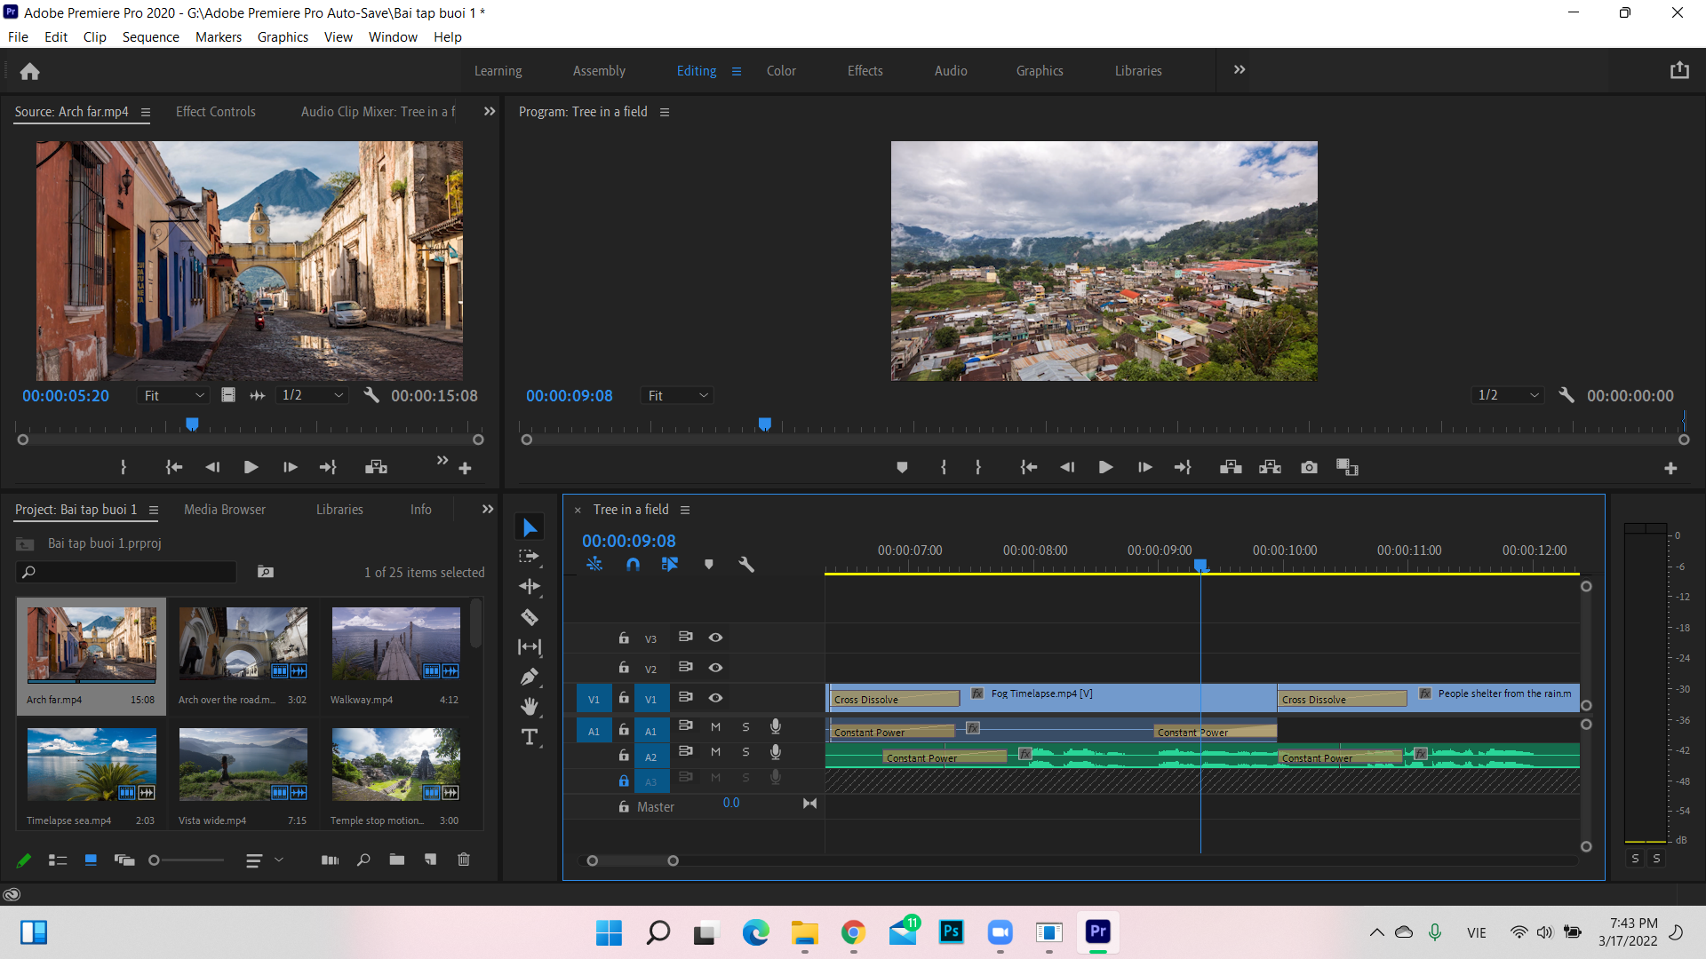Adjust Project panel thumbnail zoom slider
This screenshot has height=959, width=1706.
pos(154,860)
